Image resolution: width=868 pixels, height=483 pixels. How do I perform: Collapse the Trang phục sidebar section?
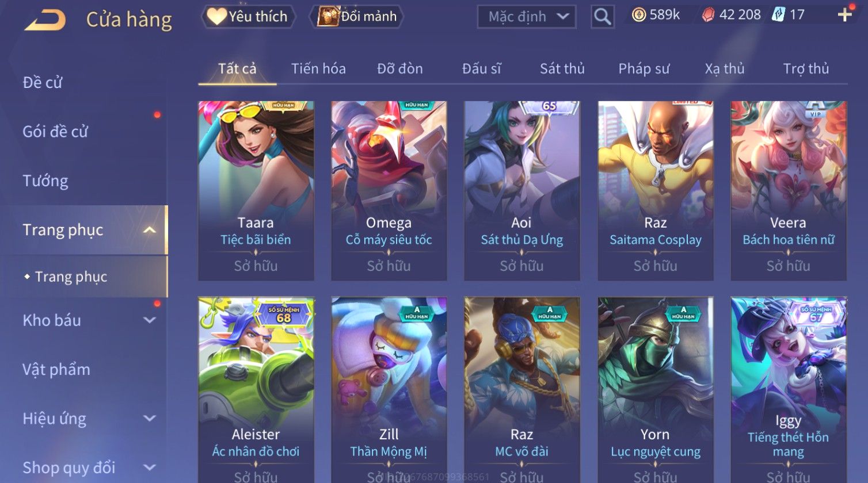click(150, 231)
